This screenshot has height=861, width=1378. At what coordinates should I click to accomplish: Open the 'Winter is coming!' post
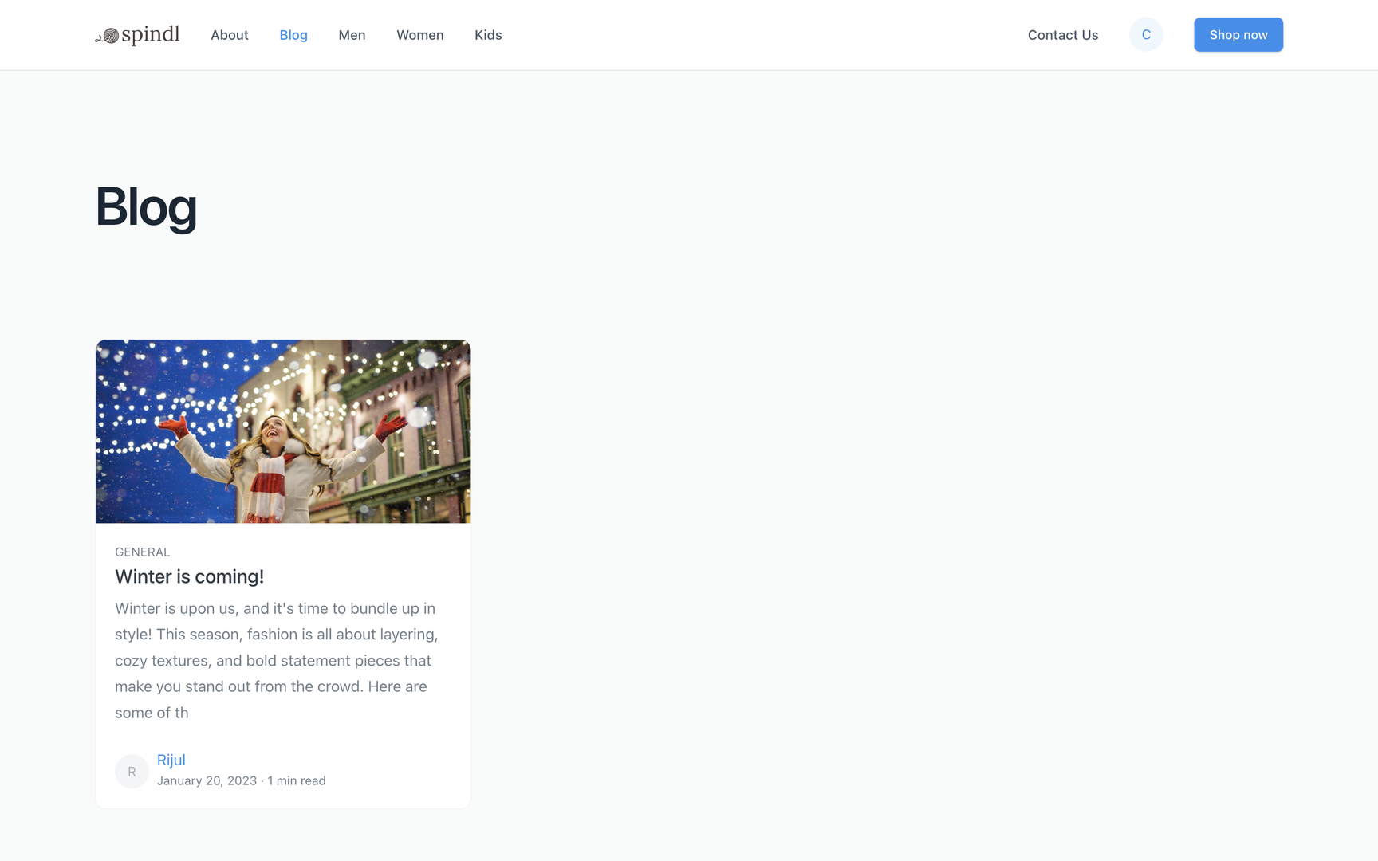point(189,576)
